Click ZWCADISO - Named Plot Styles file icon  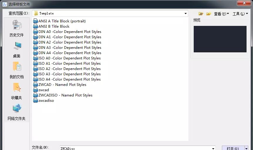pyautogui.click(x=35, y=95)
